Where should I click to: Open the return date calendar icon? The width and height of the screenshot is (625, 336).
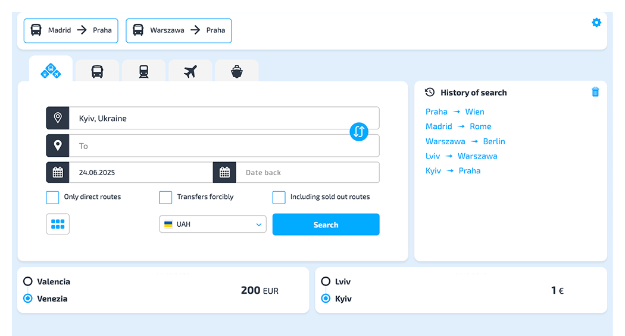[x=225, y=172]
